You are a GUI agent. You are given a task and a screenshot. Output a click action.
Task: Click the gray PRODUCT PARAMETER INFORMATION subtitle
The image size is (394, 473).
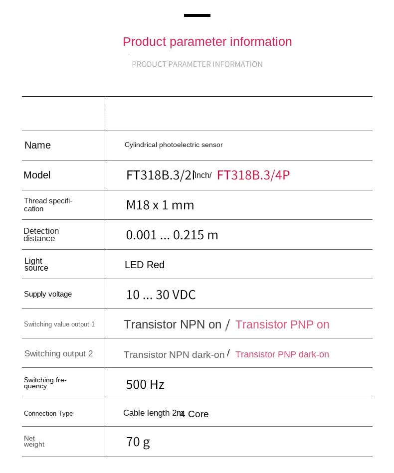click(197, 64)
